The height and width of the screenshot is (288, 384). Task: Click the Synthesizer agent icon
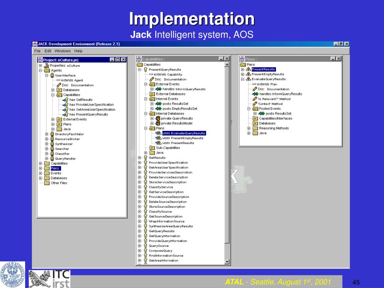pyautogui.click(x=52, y=144)
